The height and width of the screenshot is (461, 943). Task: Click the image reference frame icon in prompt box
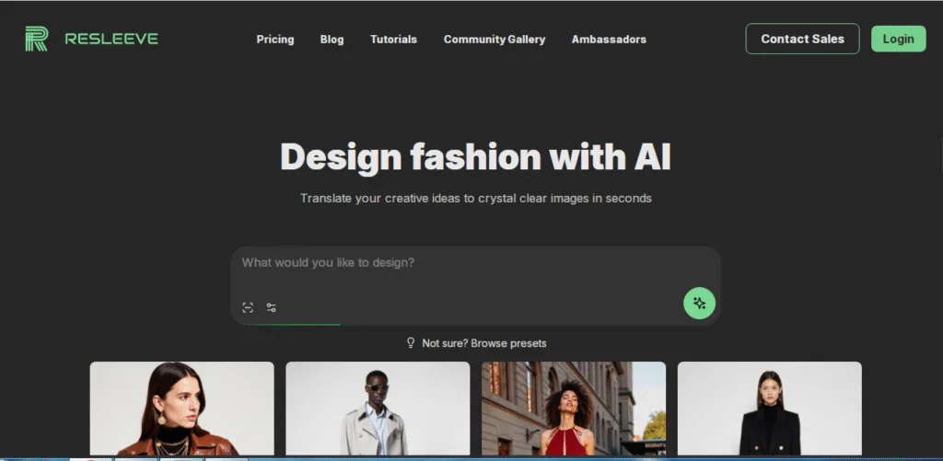[x=248, y=307]
